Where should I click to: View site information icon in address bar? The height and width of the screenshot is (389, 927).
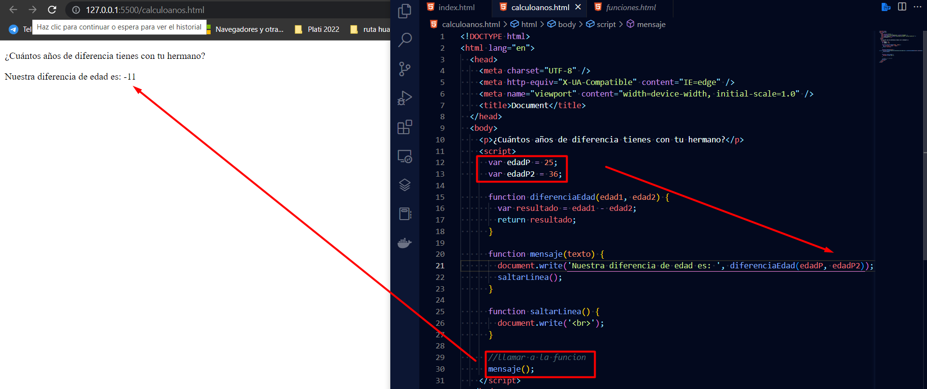(76, 10)
